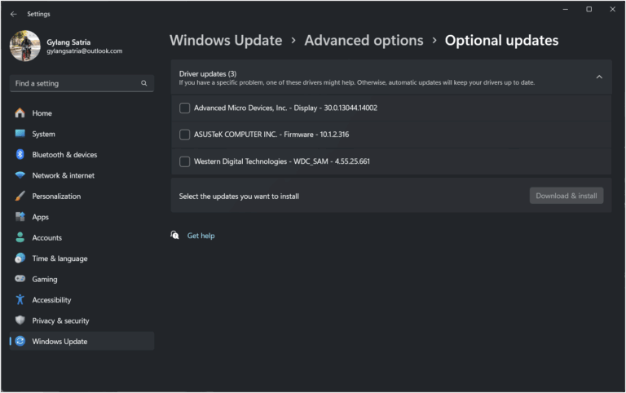Viewport: 626px width, 393px height.
Task: Close the Settings window
Action: coord(612,9)
